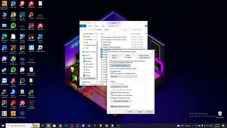The width and height of the screenshot is (227, 128).
Task: Refresh the Win64 folder view
Action: coord(126,30)
